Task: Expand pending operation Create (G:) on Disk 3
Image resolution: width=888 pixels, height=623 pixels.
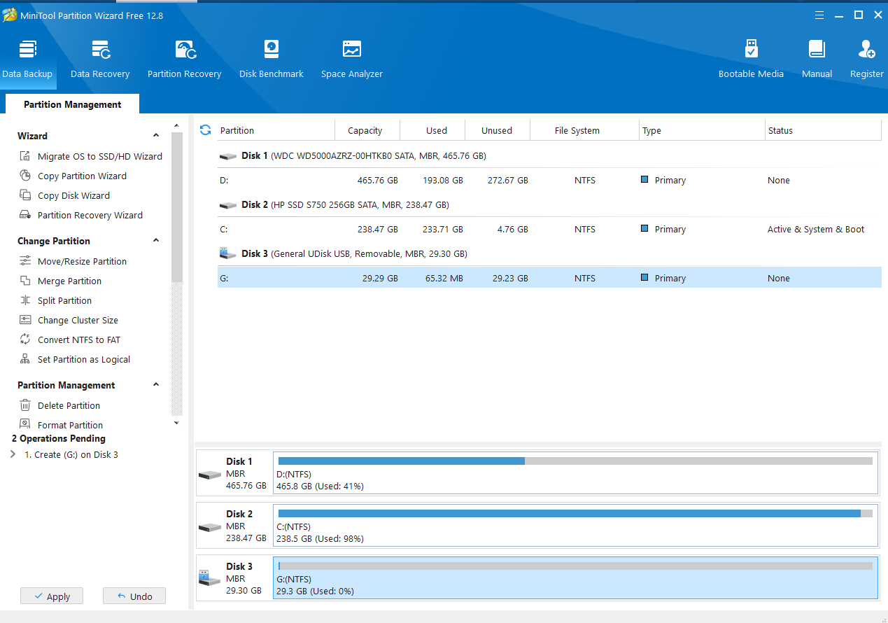Action: tap(13, 454)
